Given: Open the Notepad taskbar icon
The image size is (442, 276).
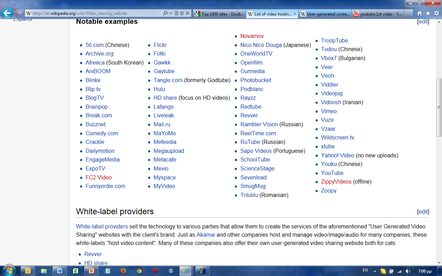Looking at the screenshot, I should (107, 271).
